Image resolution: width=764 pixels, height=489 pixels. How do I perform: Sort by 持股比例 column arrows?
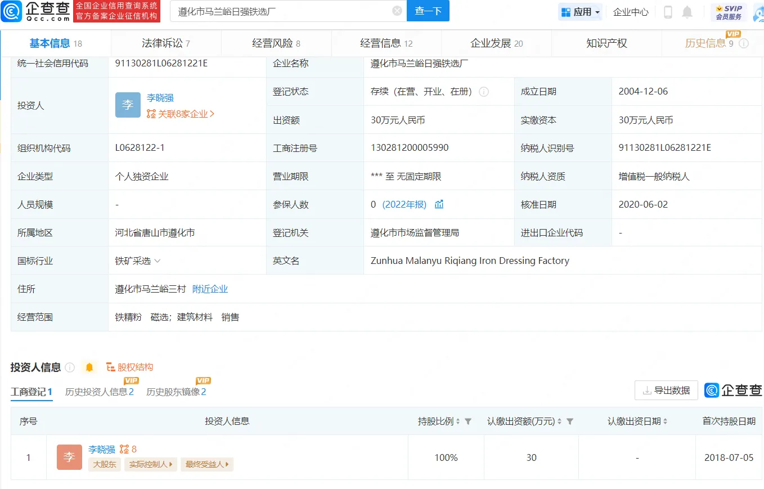click(458, 421)
